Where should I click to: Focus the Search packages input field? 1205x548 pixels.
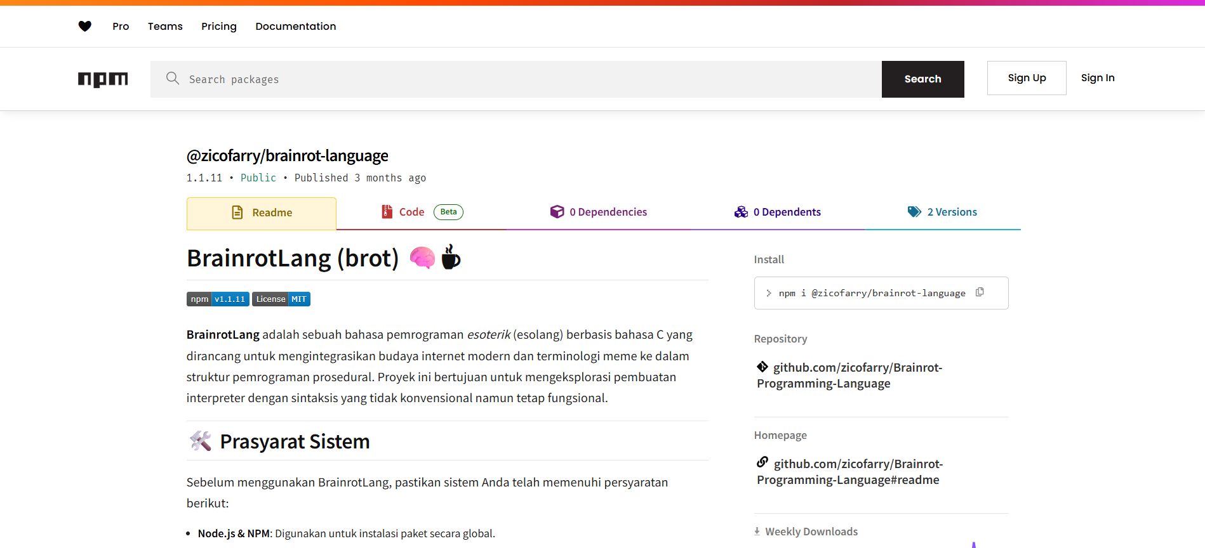(x=516, y=79)
